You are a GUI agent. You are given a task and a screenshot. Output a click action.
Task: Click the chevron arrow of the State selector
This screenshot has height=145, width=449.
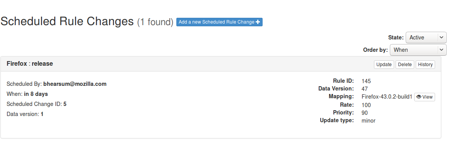point(442,38)
